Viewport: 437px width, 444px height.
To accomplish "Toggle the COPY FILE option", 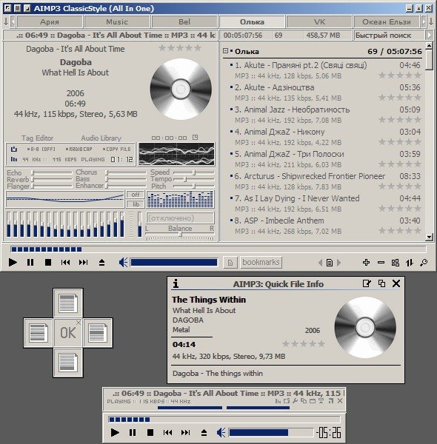I will tap(116, 149).
